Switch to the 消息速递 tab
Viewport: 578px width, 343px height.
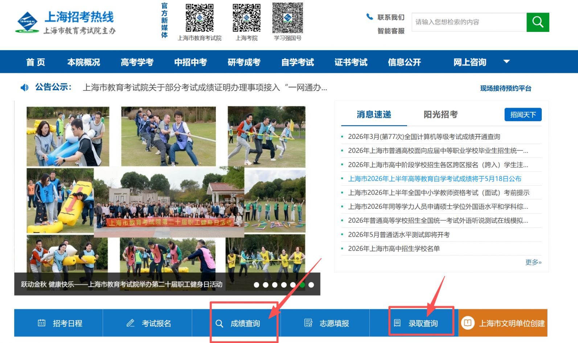(x=374, y=115)
